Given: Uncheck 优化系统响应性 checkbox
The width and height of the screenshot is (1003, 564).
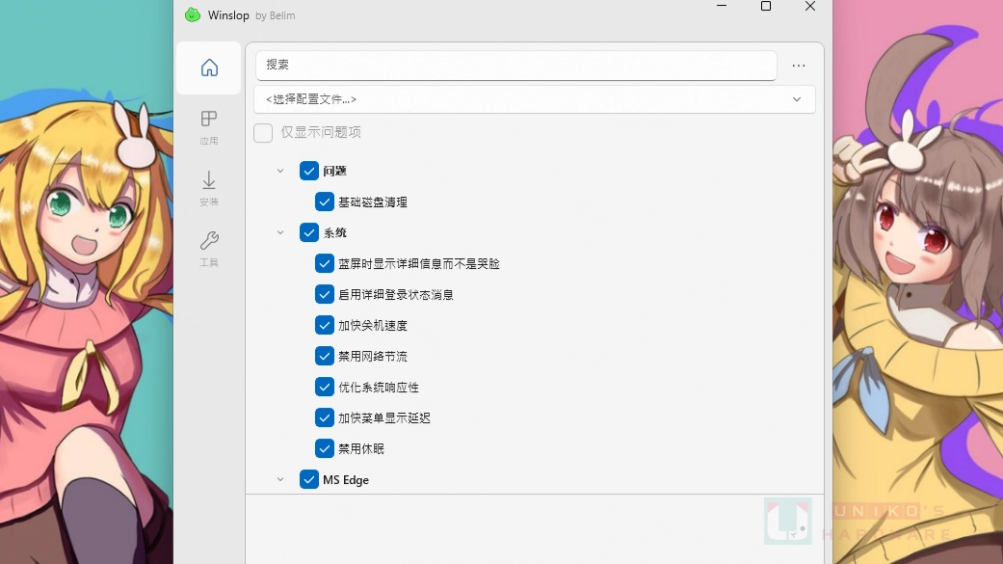Looking at the screenshot, I should (325, 387).
